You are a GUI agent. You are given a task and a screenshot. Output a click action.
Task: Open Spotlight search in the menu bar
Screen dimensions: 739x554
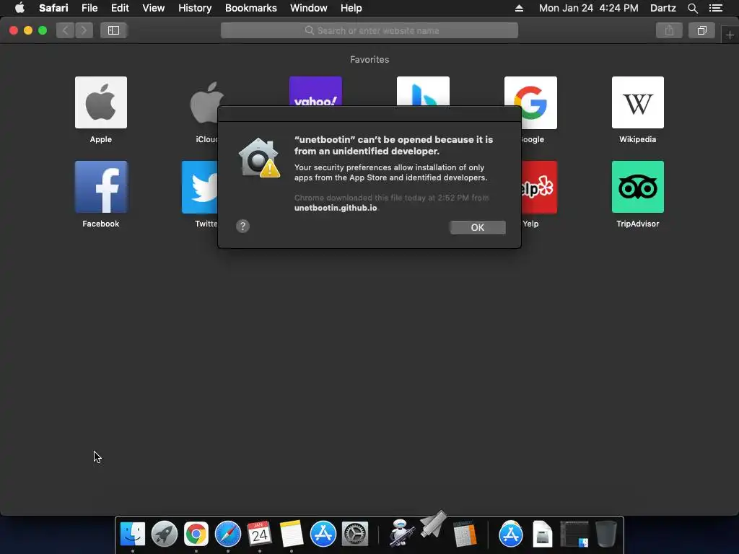click(x=692, y=8)
